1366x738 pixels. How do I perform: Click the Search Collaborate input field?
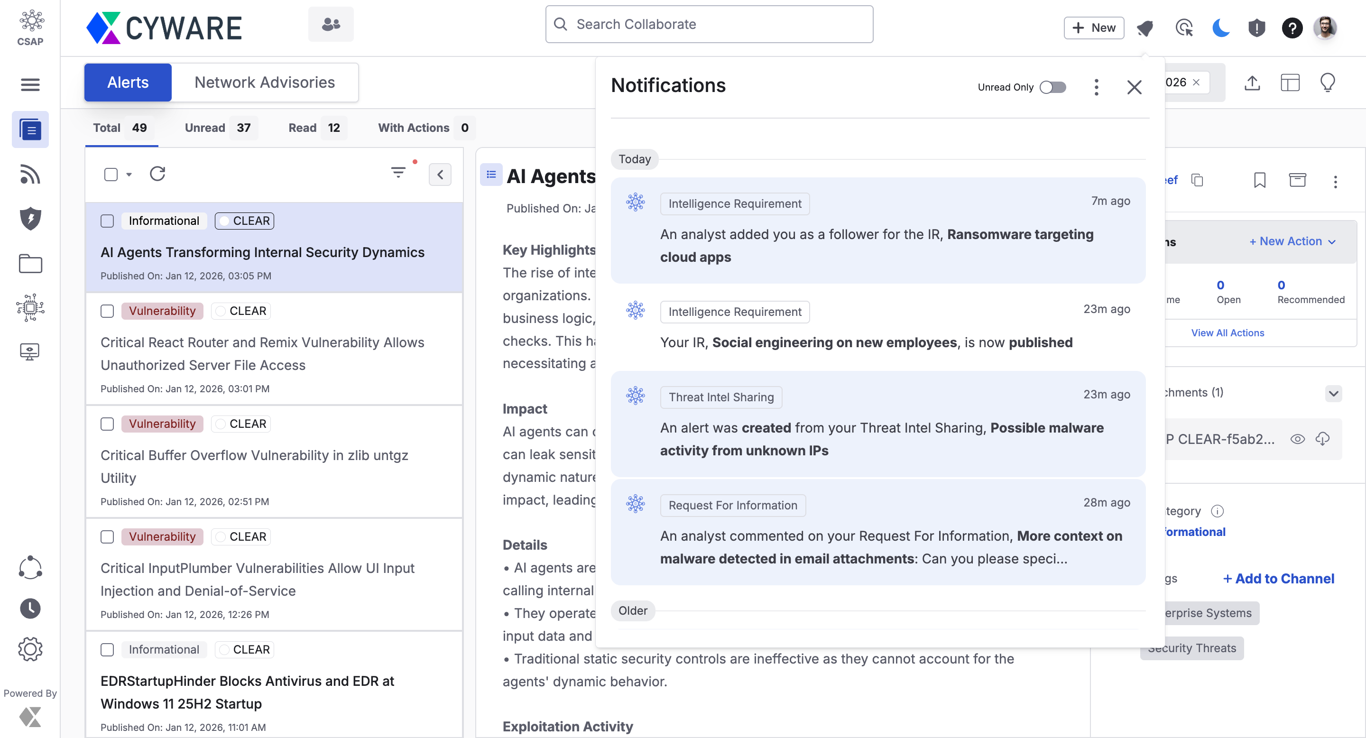[710, 24]
